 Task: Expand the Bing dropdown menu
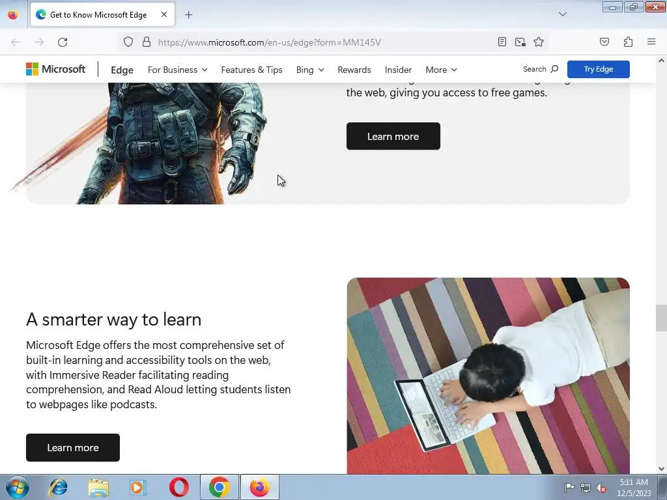coord(309,70)
